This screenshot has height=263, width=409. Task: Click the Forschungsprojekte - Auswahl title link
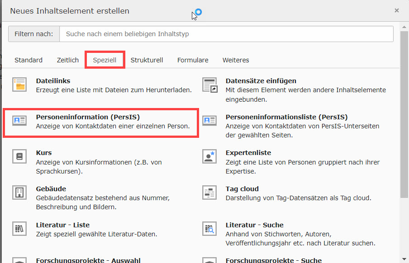click(x=88, y=260)
